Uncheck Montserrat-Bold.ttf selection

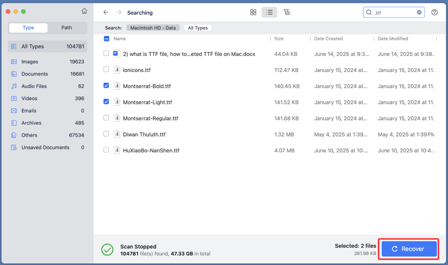[x=106, y=85]
